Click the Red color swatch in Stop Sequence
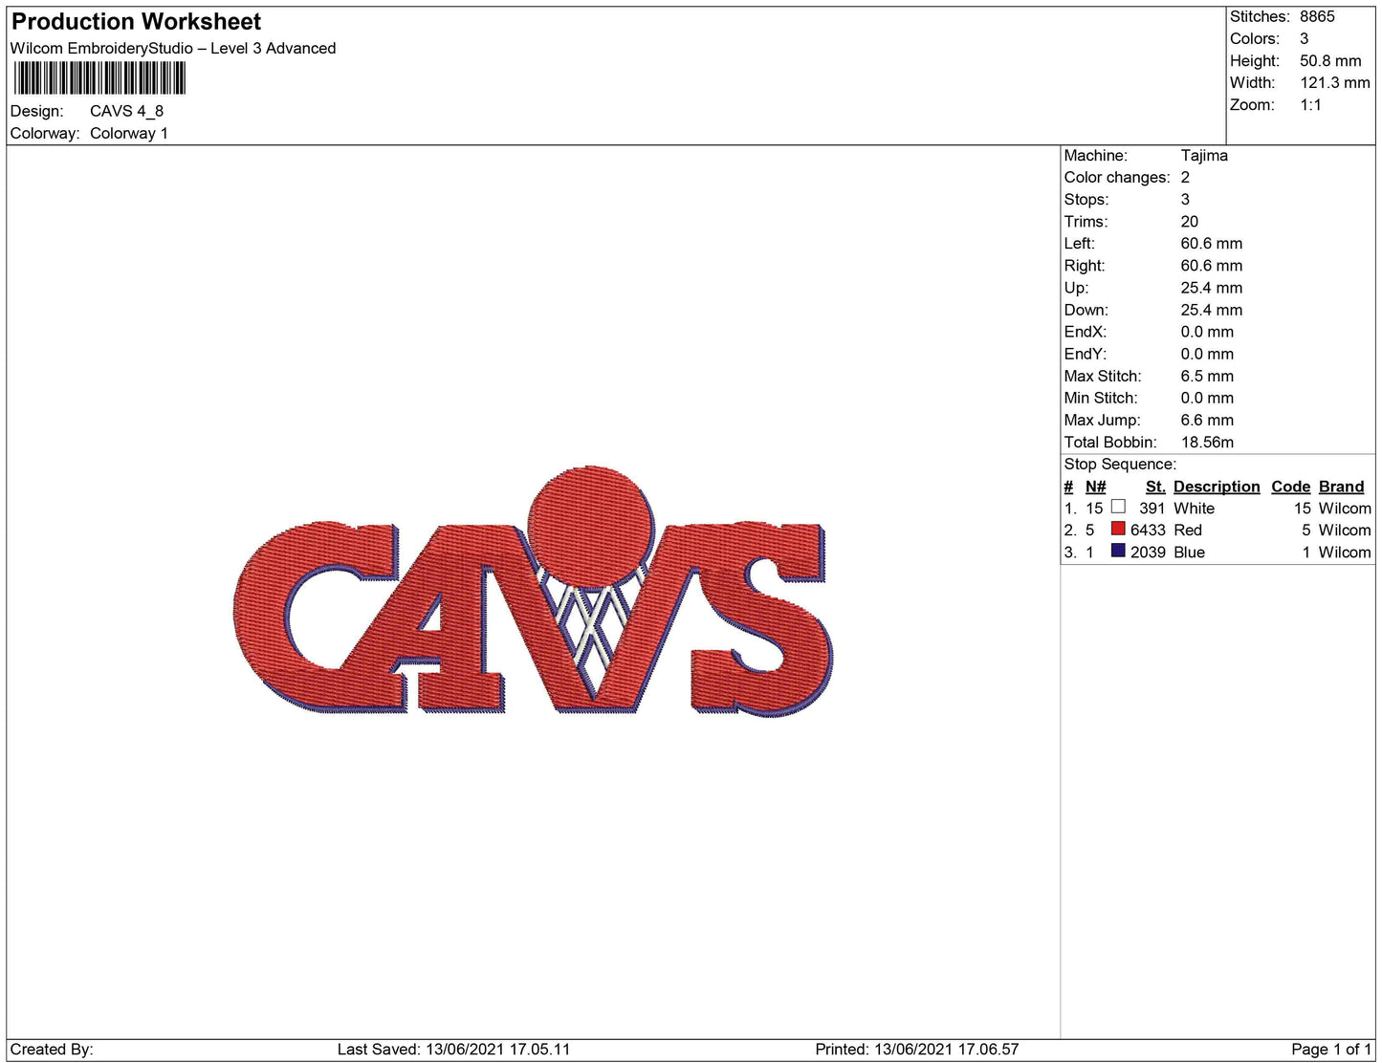The width and height of the screenshot is (1382, 1063). click(1117, 531)
